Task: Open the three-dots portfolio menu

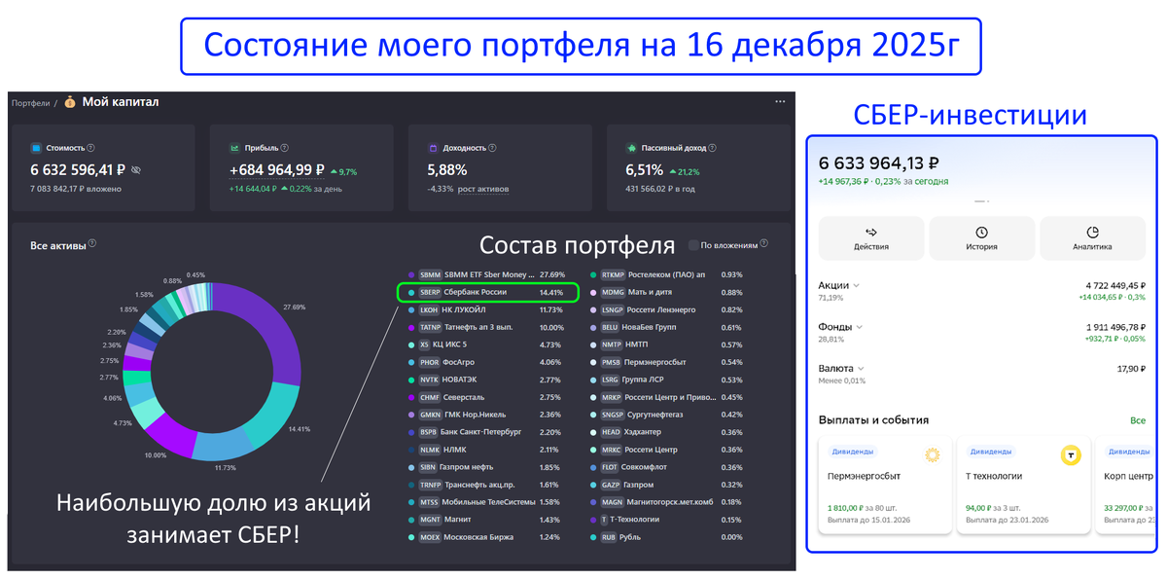Action: click(x=780, y=101)
